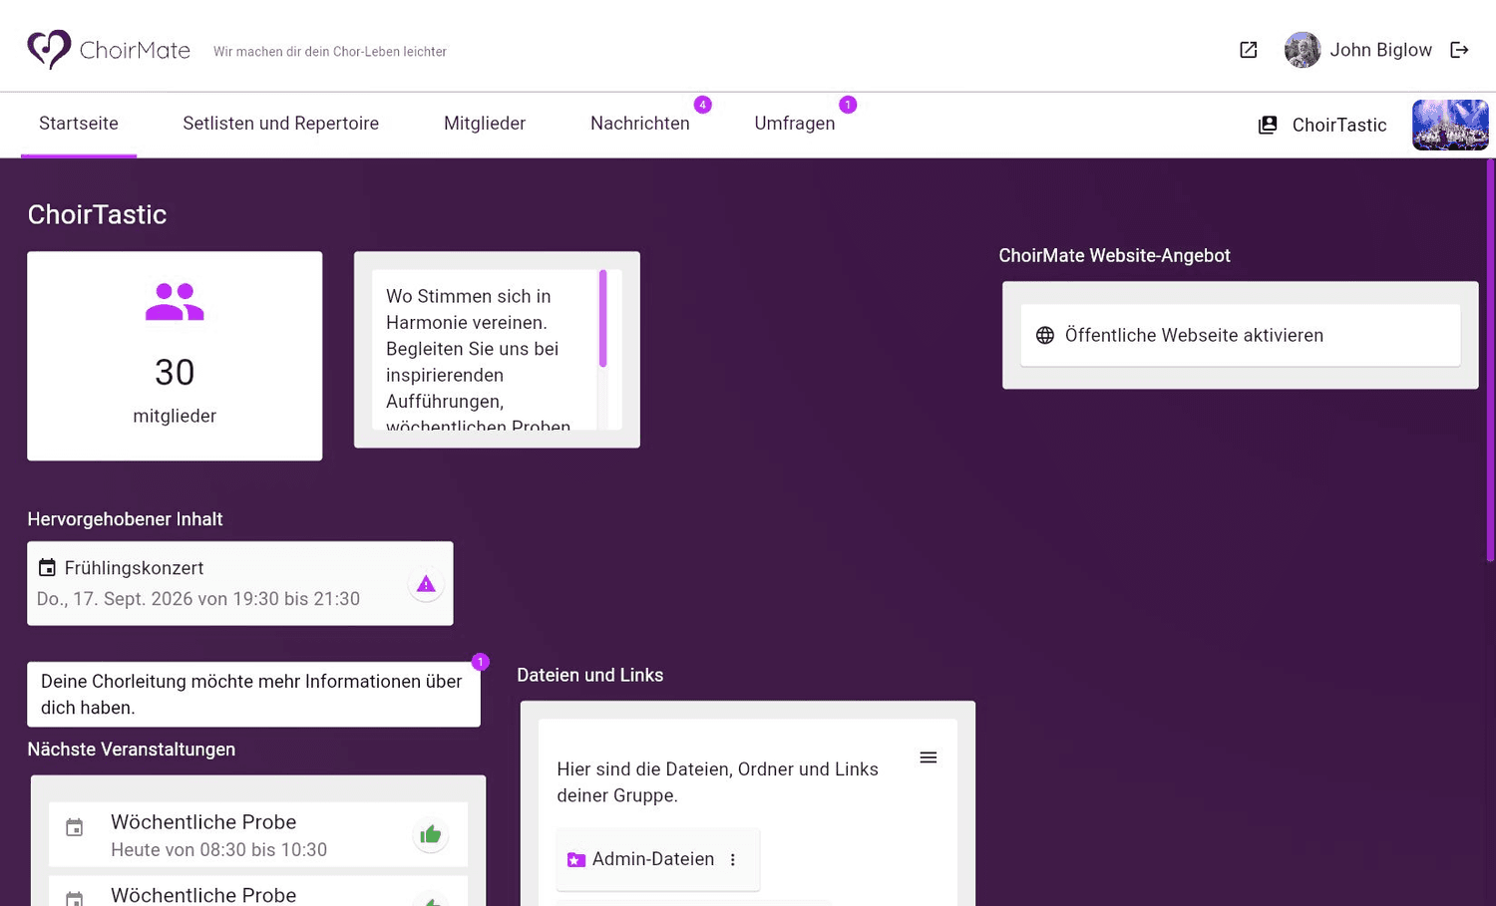Click the notification badge on Chorleitung notice

click(x=481, y=662)
